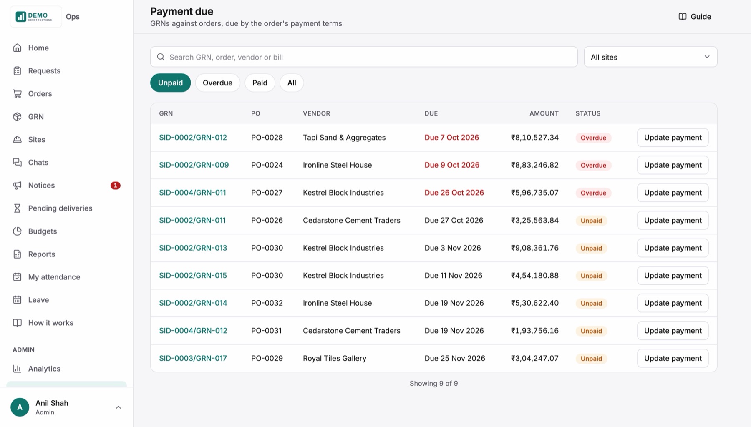Select the Unpaid filter tab
Viewport: 751px width, 427px height.
(170, 83)
